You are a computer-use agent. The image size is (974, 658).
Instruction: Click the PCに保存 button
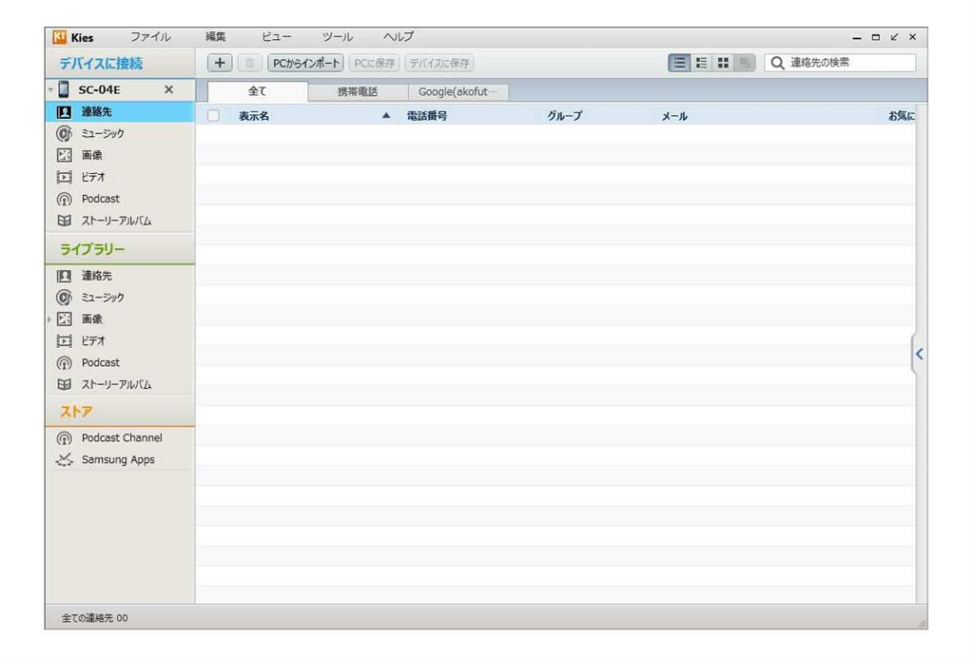click(x=374, y=63)
